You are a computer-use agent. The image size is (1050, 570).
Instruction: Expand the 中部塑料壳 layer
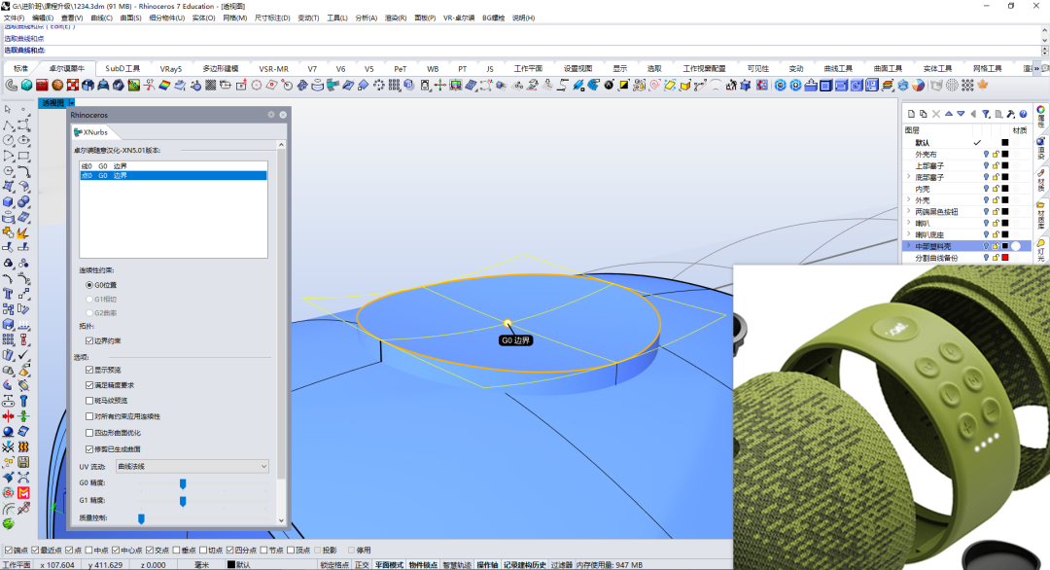click(x=909, y=246)
